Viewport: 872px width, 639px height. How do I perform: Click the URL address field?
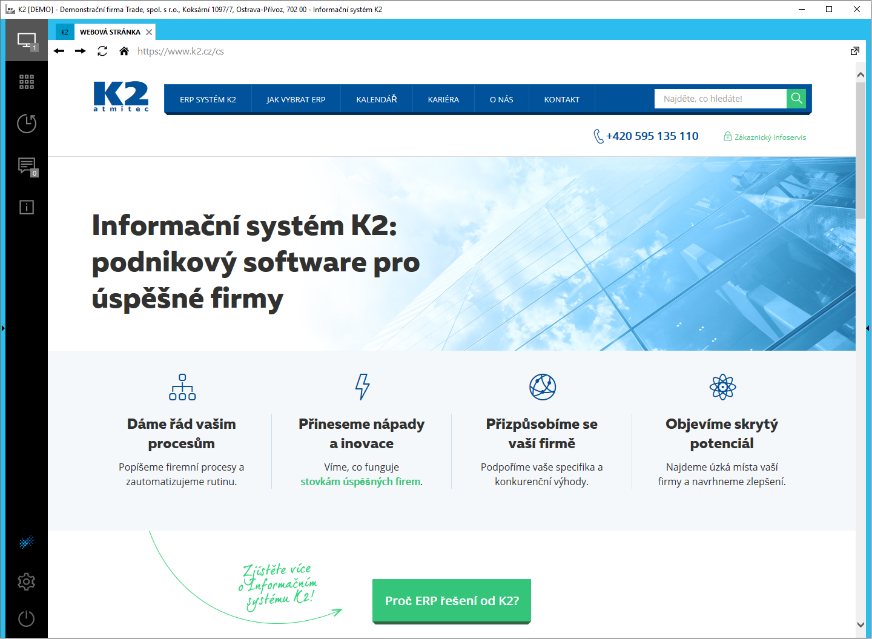pyautogui.click(x=180, y=51)
